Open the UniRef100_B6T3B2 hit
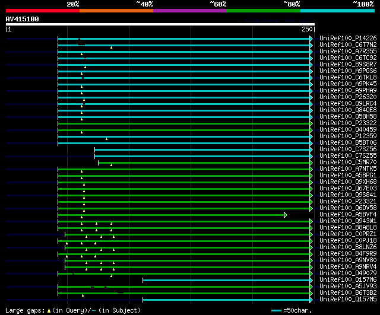 [x=348, y=293]
